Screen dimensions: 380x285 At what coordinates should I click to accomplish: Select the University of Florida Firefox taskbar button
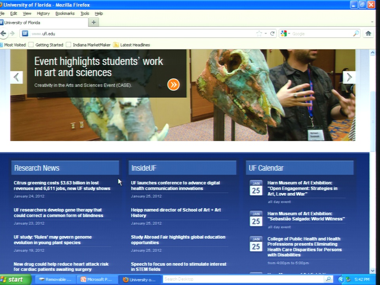click(139, 279)
